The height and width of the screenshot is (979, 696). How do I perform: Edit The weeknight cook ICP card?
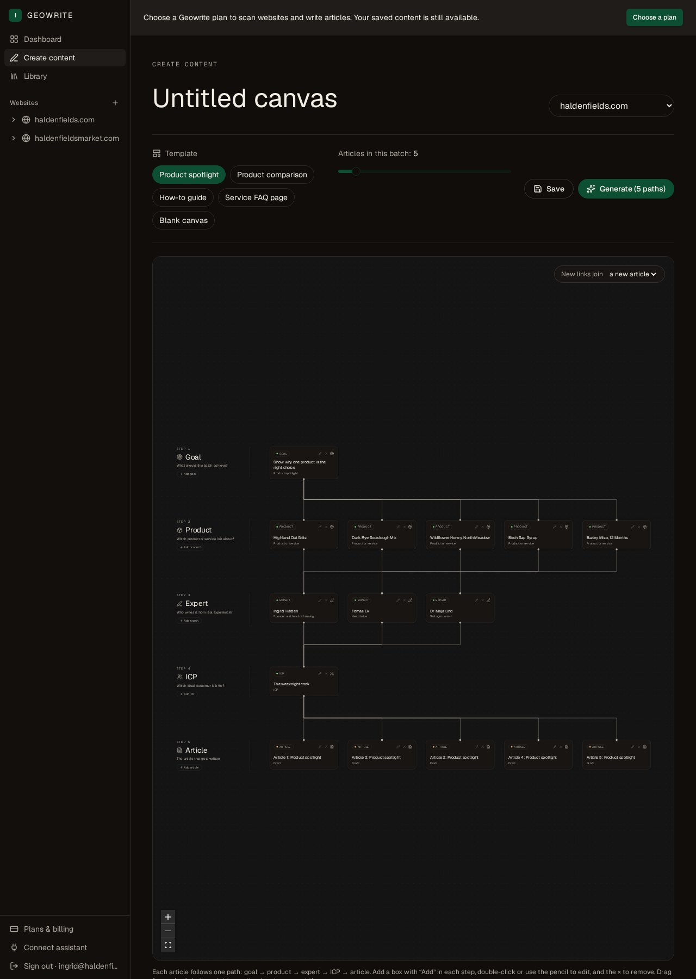[x=320, y=673]
